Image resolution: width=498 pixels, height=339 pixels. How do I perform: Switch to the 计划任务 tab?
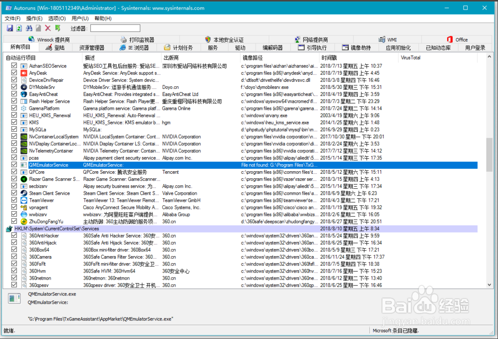[x=179, y=47]
